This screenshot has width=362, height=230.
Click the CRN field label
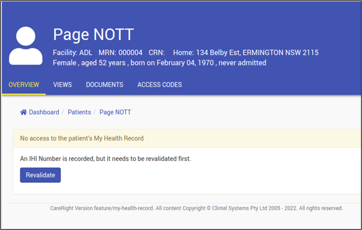tap(156, 53)
